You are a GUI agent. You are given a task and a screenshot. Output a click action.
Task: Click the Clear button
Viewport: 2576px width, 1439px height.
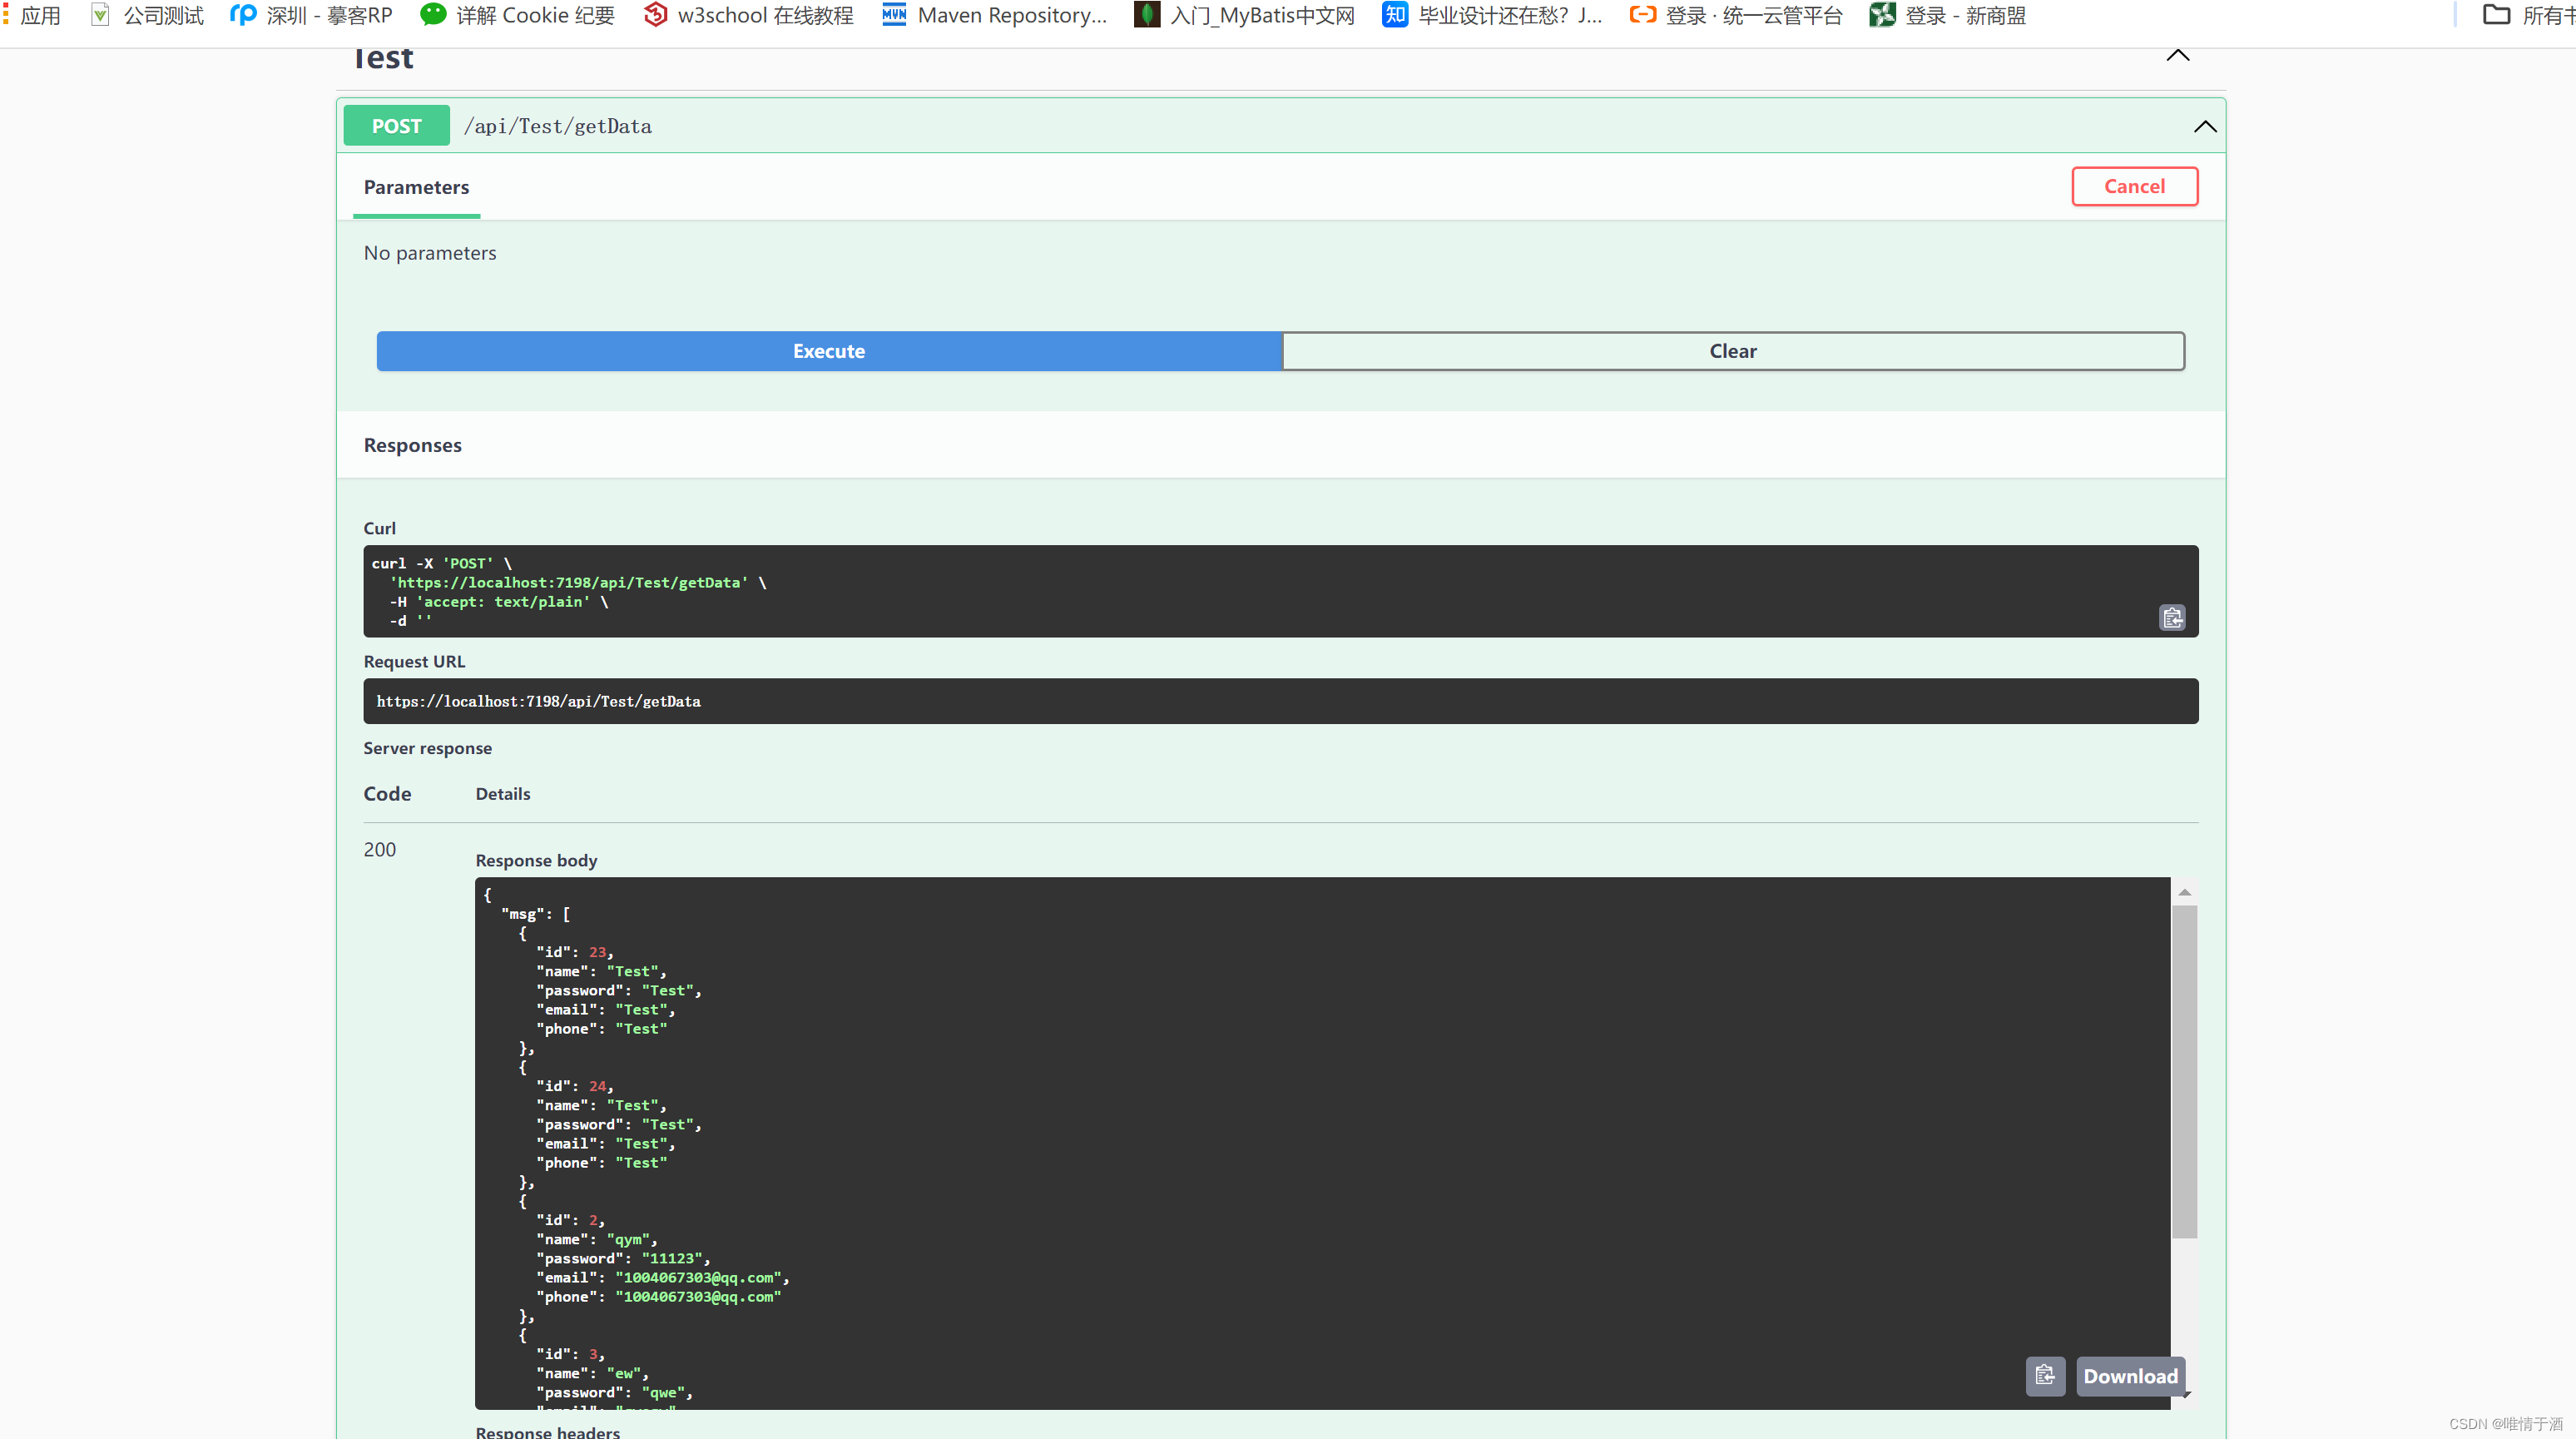[1732, 351]
